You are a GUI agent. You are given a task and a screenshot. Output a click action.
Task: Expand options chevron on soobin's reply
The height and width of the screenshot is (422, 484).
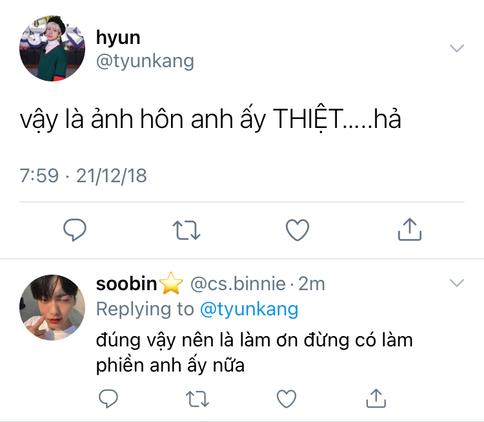[x=457, y=283]
